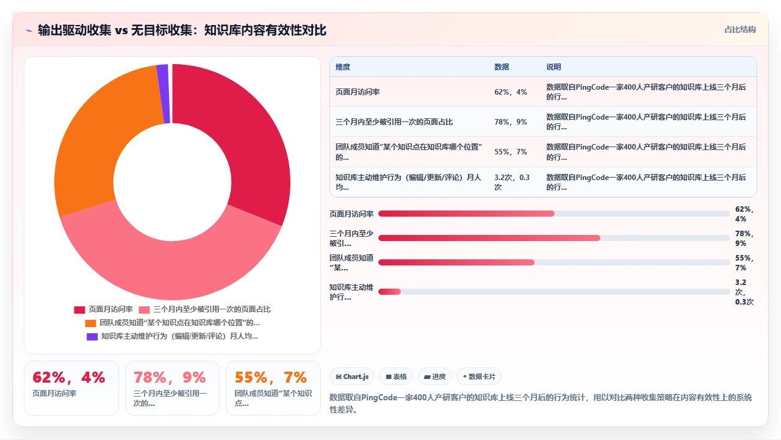Click the 数据 column header
The image size is (781, 440).
pos(502,67)
